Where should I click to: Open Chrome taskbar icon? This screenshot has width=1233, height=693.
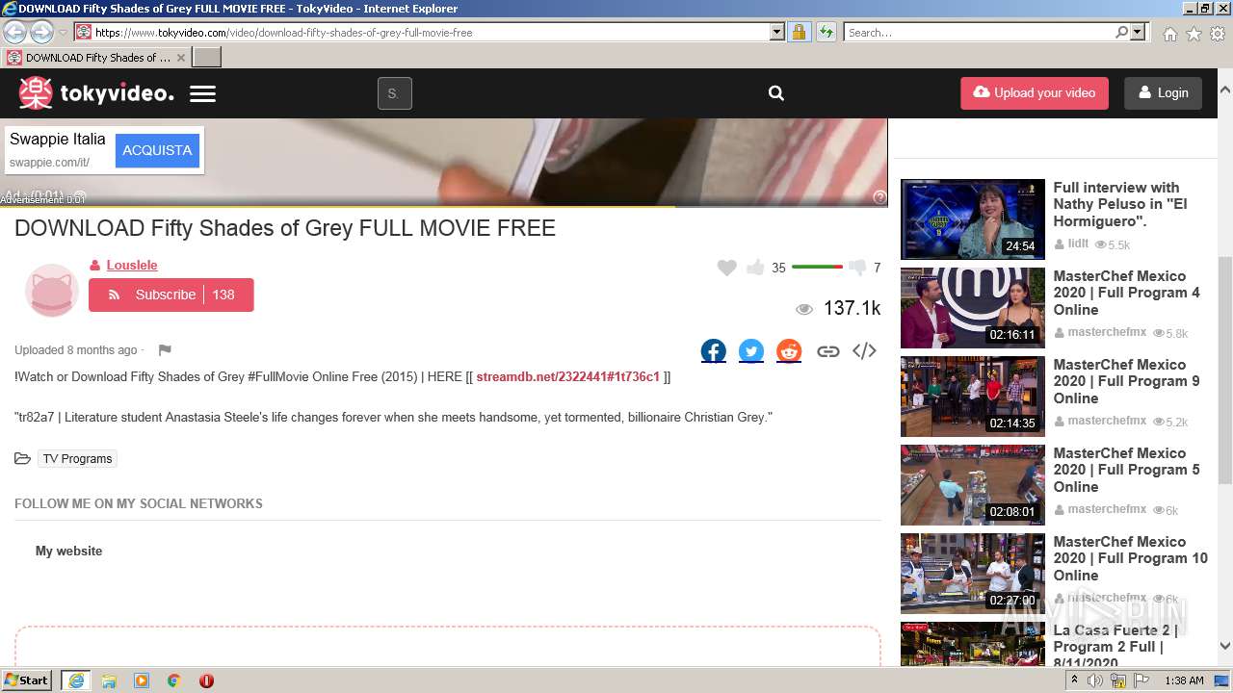(x=174, y=680)
